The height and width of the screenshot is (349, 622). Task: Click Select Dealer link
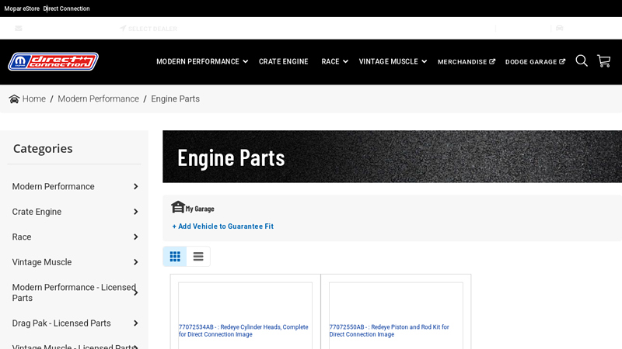pos(152,29)
